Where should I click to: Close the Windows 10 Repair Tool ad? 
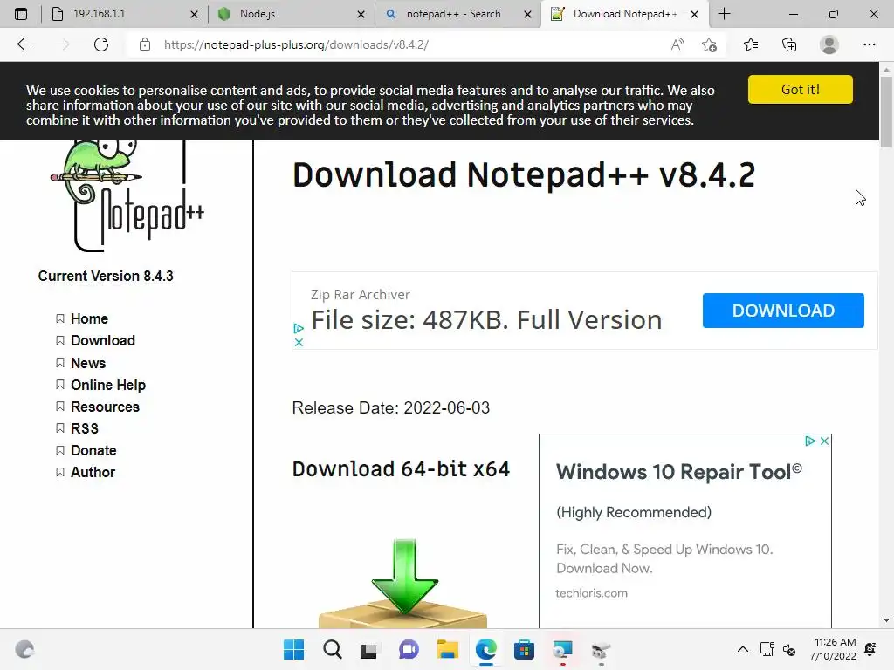pyautogui.click(x=824, y=441)
